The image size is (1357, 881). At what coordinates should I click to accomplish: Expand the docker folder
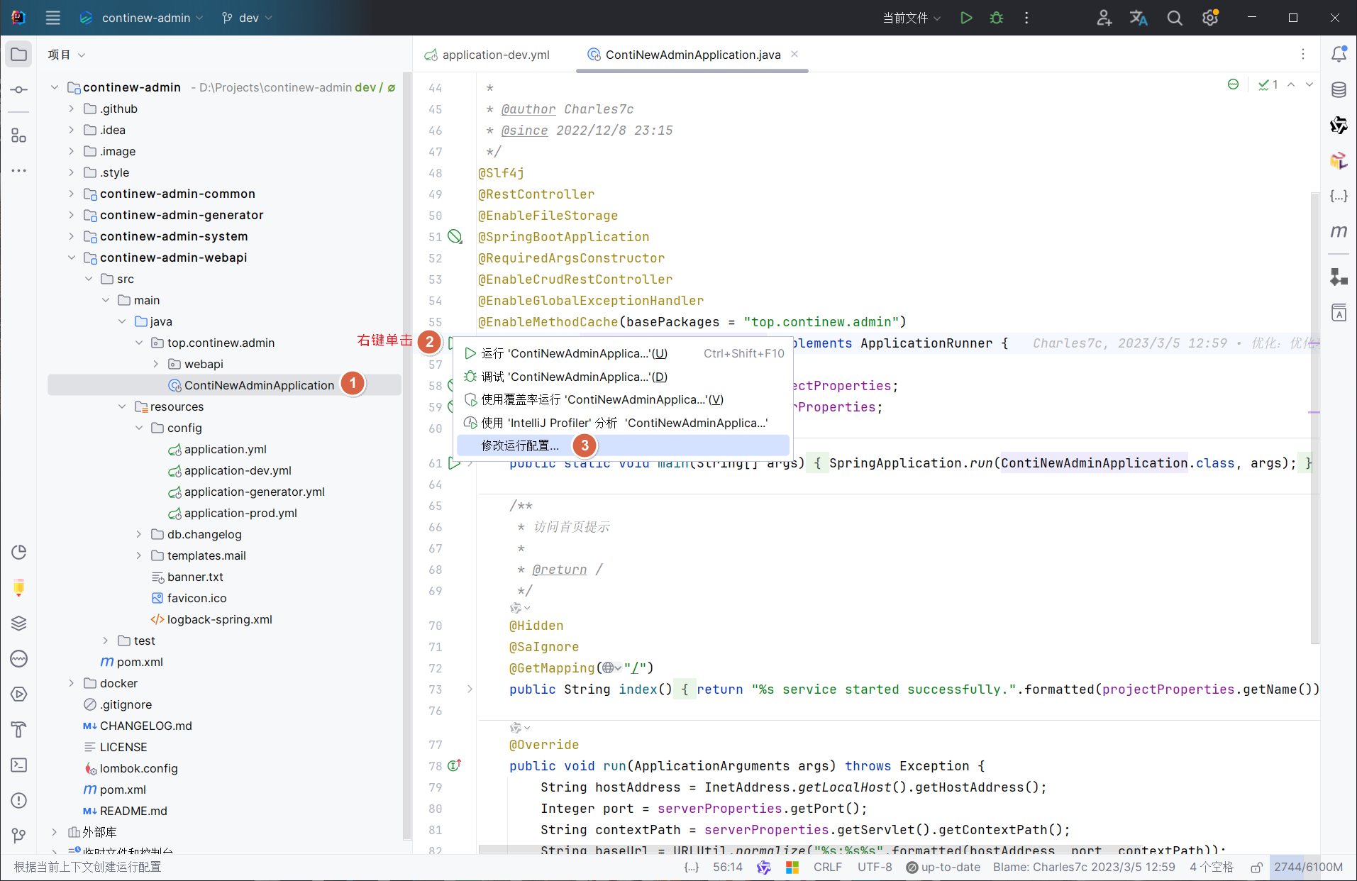pos(71,683)
